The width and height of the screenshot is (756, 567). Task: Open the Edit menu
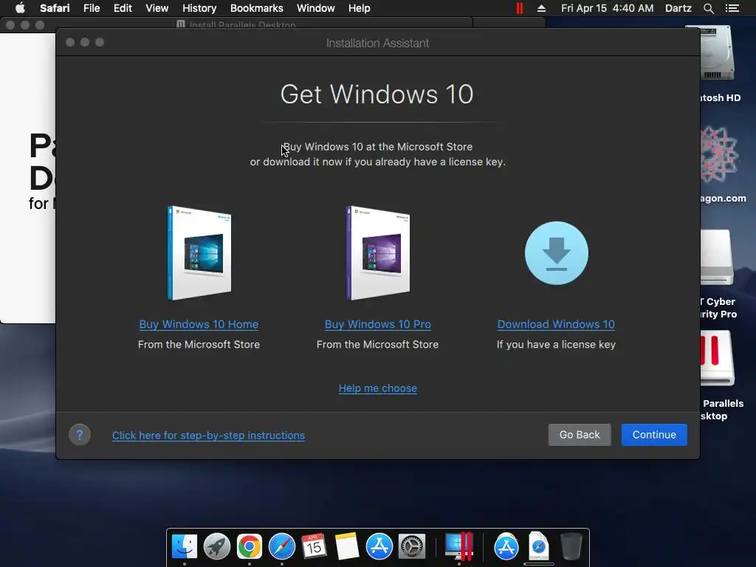pos(123,8)
